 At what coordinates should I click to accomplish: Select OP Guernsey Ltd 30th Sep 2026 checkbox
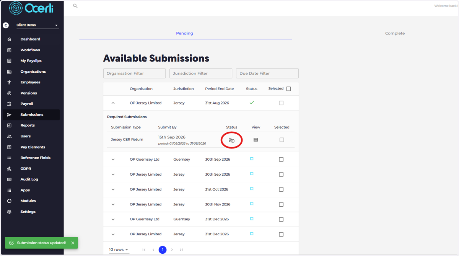pyautogui.click(x=281, y=160)
